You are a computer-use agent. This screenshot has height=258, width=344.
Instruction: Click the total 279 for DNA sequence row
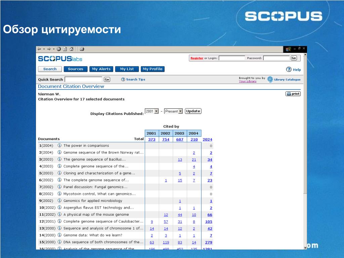[x=209, y=242]
